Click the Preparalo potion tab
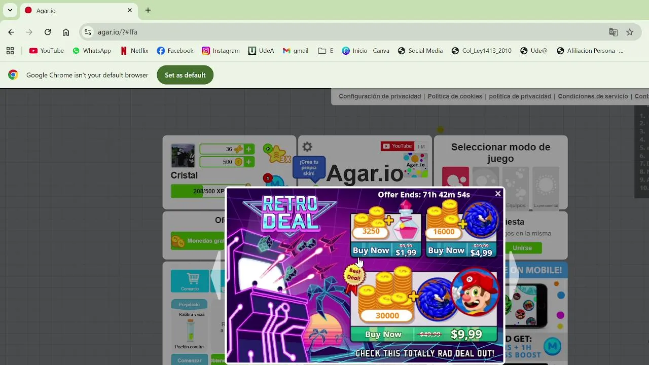Viewport: 649px width, 365px height. pyautogui.click(x=189, y=305)
